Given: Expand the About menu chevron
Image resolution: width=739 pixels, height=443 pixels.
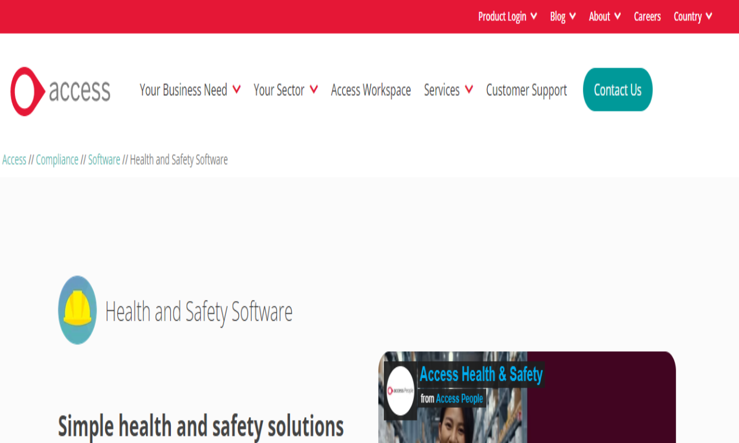Looking at the screenshot, I should (617, 16).
